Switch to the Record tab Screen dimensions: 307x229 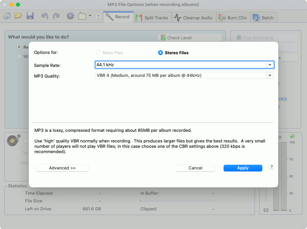(118, 17)
